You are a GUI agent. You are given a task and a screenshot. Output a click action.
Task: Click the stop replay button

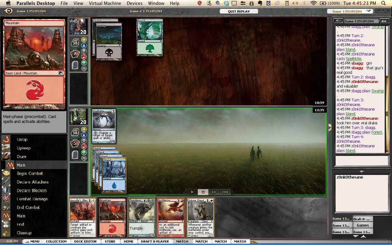point(203,192)
